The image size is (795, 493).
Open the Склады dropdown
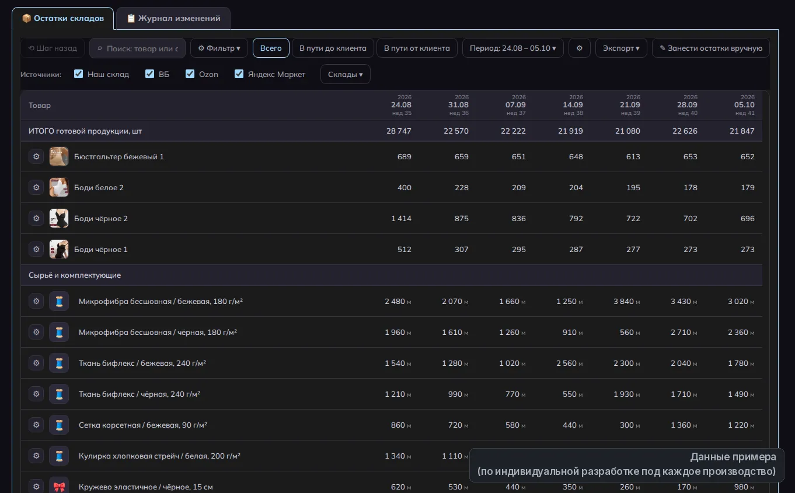click(346, 74)
